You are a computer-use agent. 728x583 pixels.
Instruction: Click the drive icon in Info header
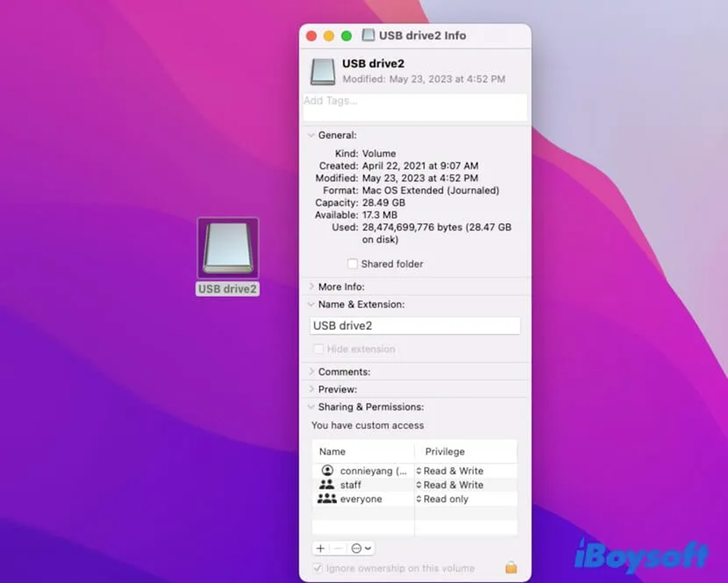(x=322, y=72)
